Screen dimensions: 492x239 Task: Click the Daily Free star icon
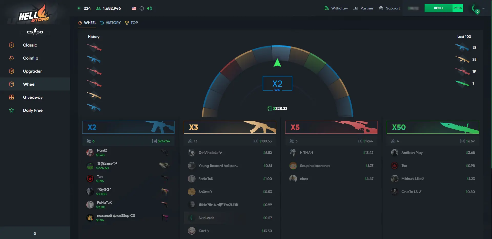coord(12,110)
